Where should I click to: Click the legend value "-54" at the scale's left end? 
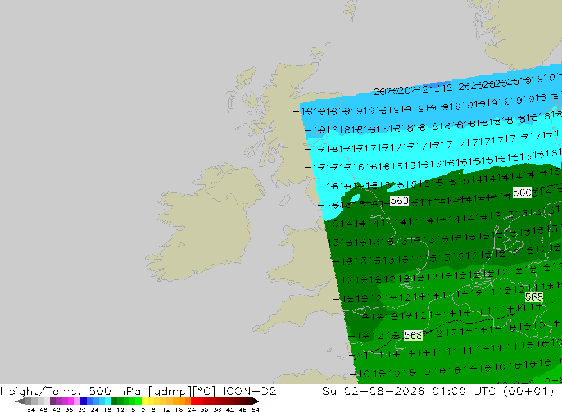(27, 410)
